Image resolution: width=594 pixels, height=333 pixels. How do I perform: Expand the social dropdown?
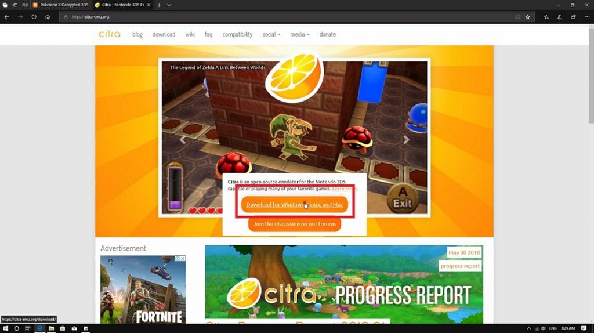coord(271,34)
